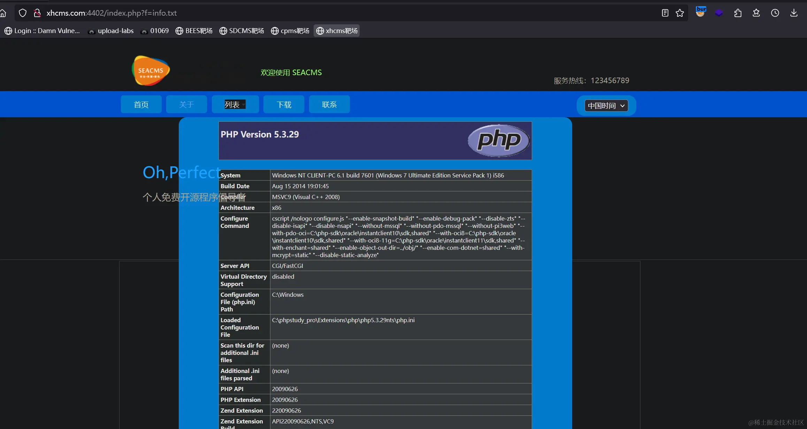Open the 下载 nav item

coord(284,104)
